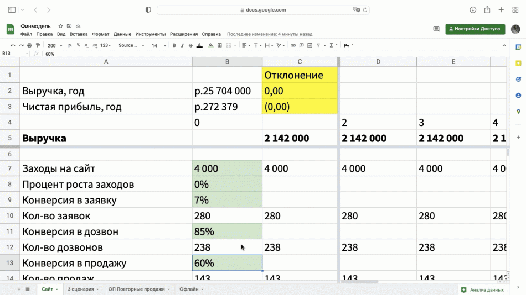Image resolution: width=526 pixels, height=295 pixels.
Task: Toggle bold formatting in toolbar
Action: click(174, 45)
